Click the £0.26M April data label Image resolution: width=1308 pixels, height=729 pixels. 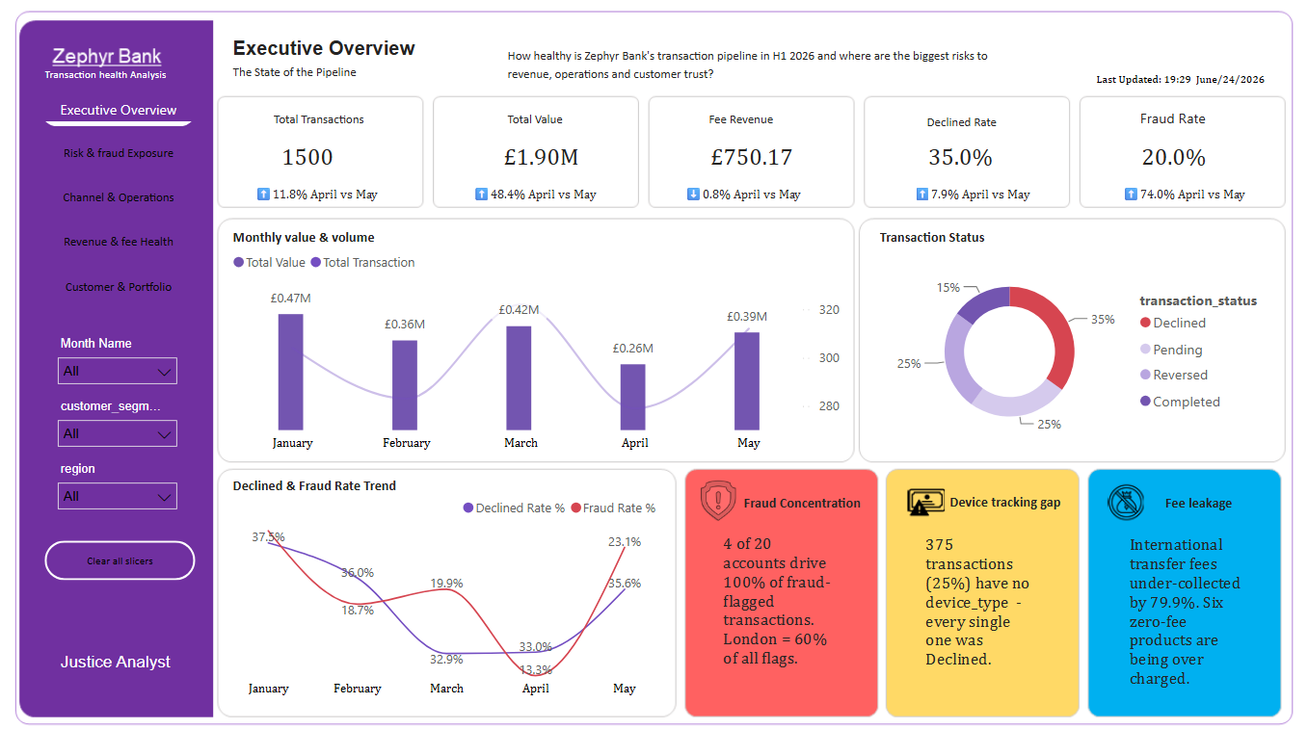(633, 349)
